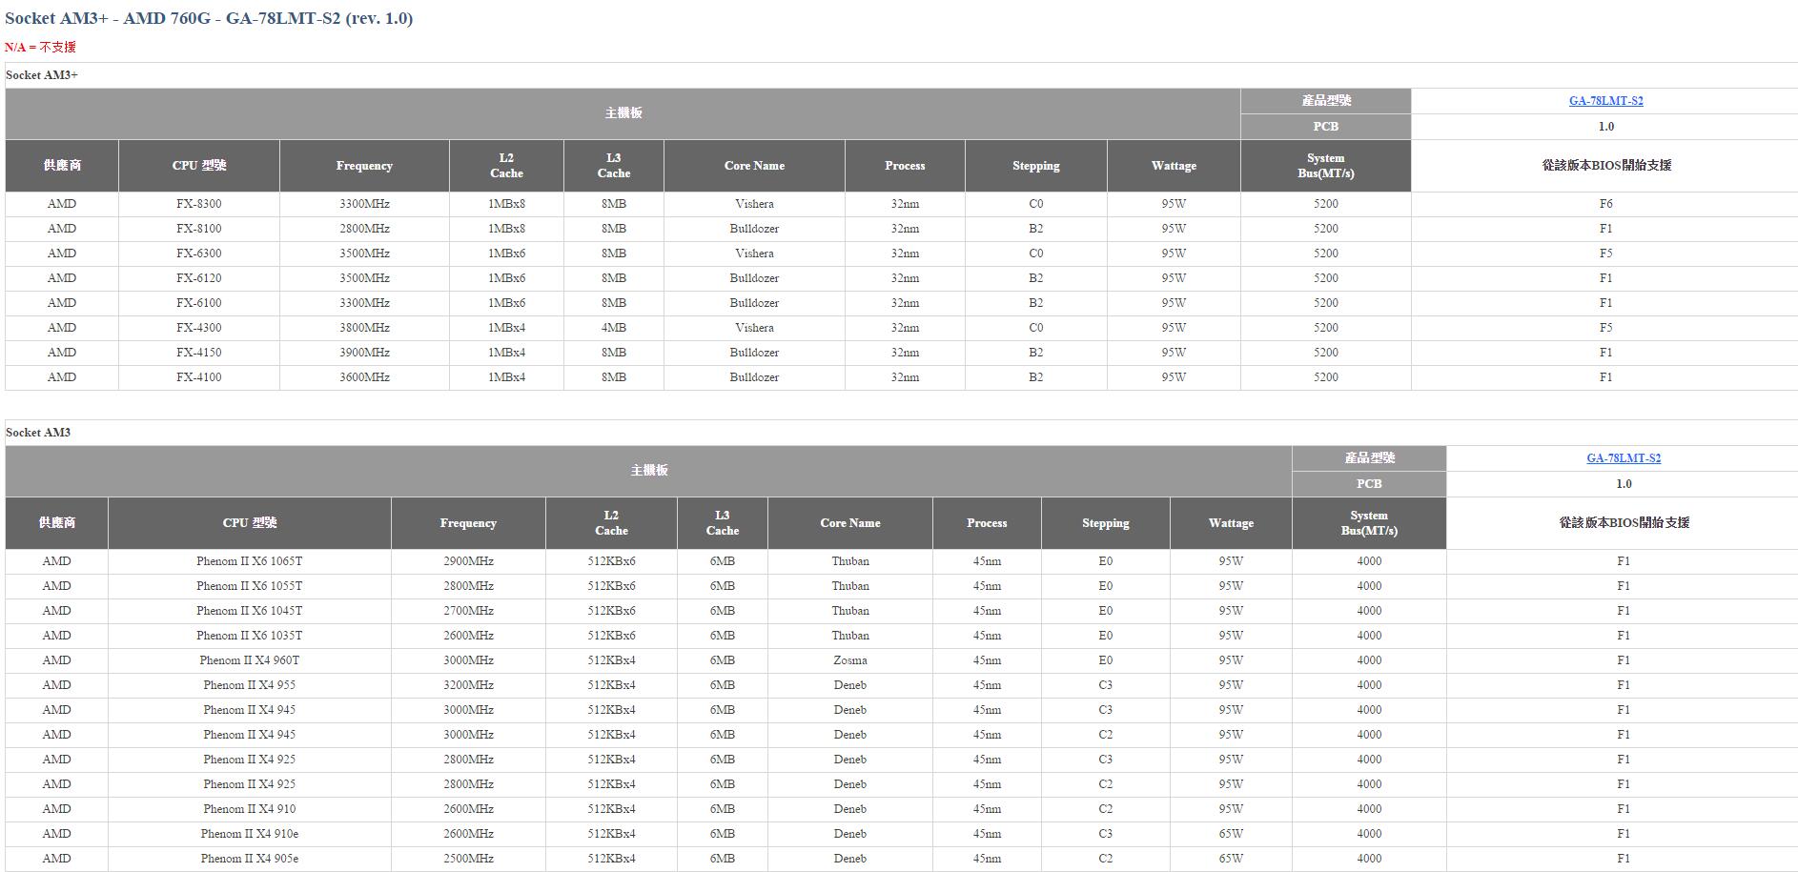Click the Phenom II X6 1045T cell
Viewport: 1798px width, 872px height.
tap(250, 611)
